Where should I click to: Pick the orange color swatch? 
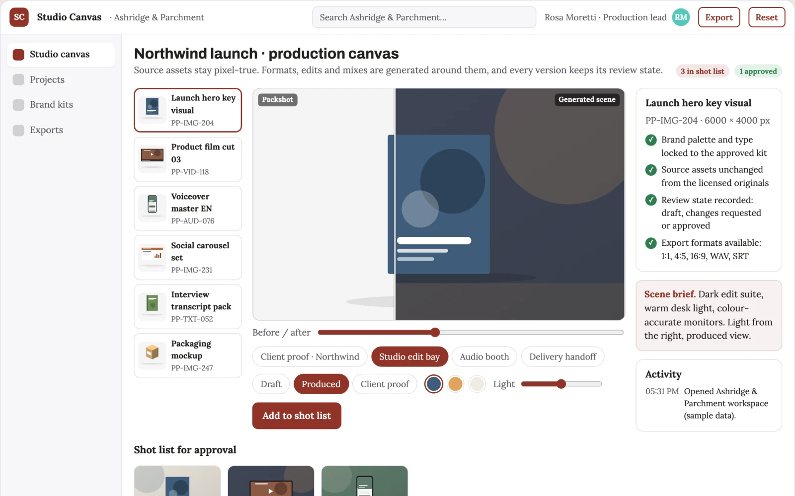[456, 384]
